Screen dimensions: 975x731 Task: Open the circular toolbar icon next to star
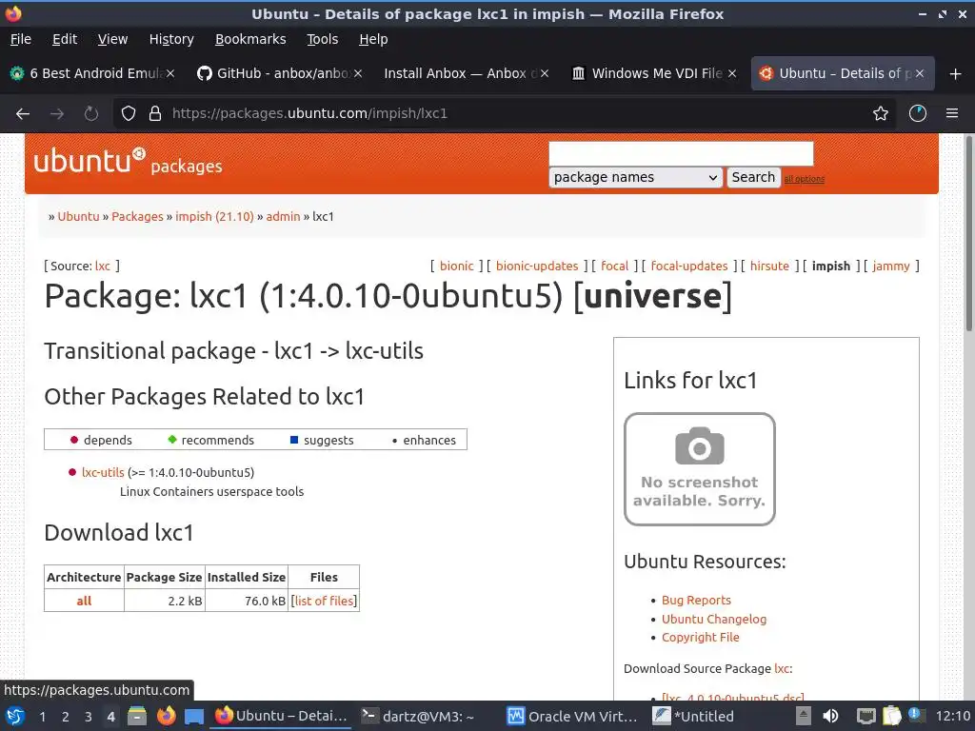[x=918, y=114]
